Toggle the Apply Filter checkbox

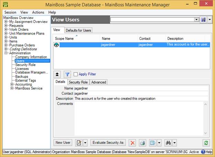coord(75,74)
